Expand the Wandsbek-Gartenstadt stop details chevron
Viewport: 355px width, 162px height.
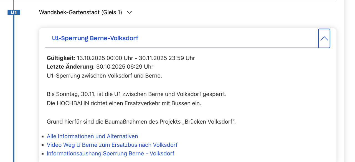coord(129,13)
